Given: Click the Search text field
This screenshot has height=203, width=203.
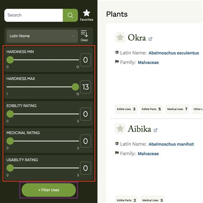Looking at the screenshot, I should point(34,15).
